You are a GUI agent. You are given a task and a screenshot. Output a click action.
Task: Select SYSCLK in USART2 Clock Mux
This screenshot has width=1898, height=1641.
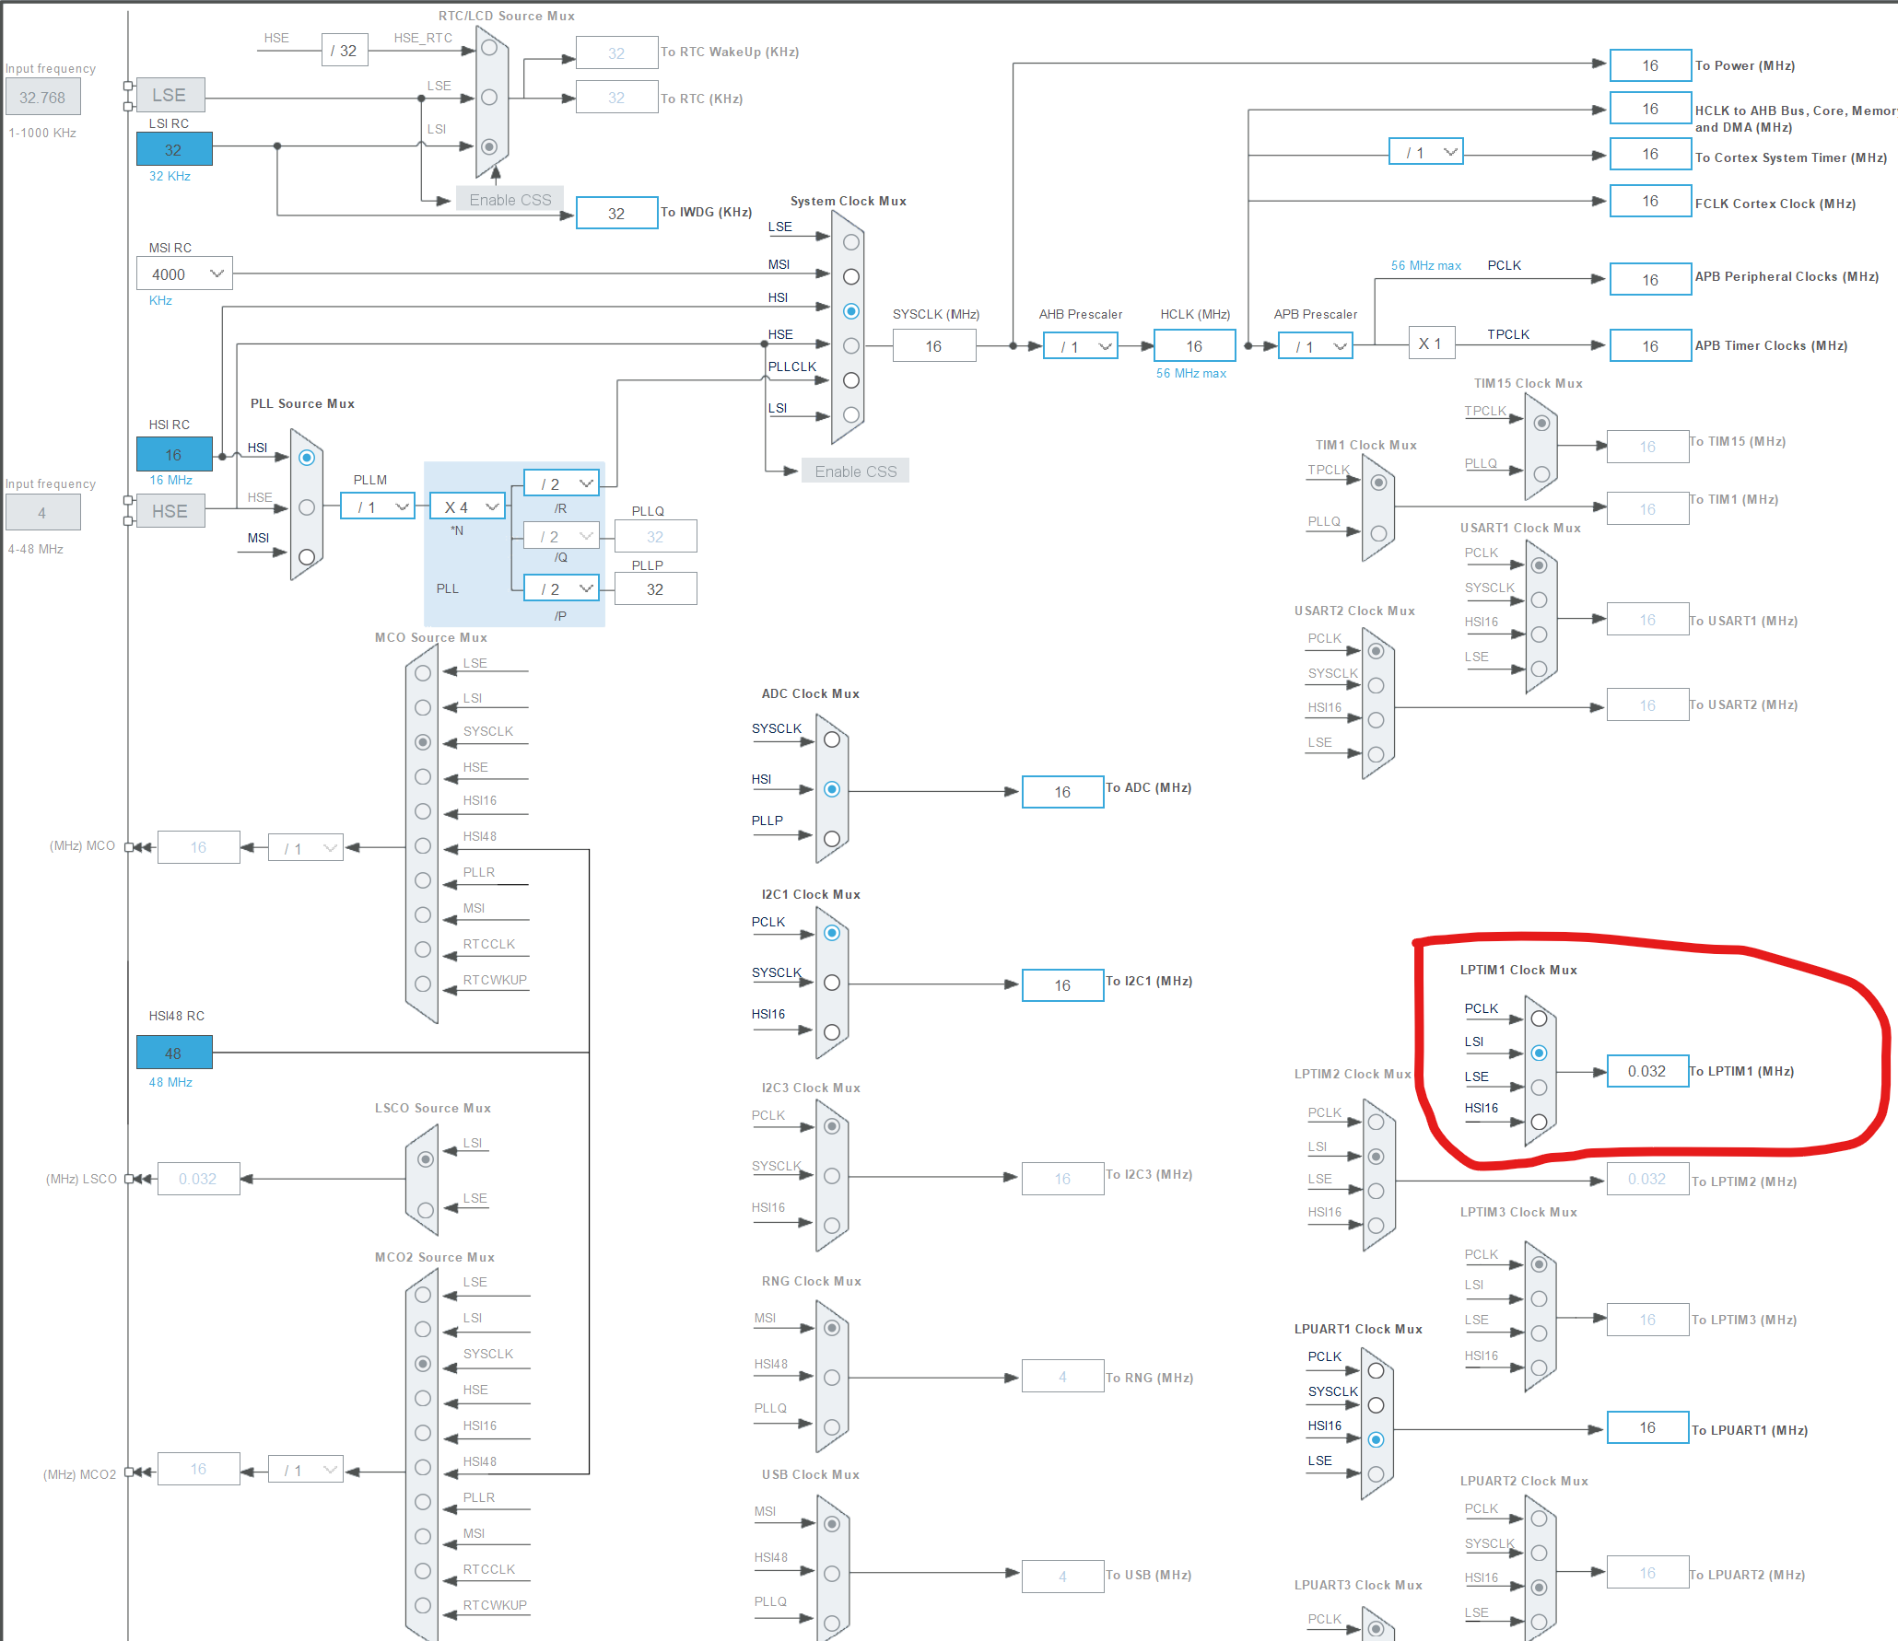click(x=1377, y=685)
